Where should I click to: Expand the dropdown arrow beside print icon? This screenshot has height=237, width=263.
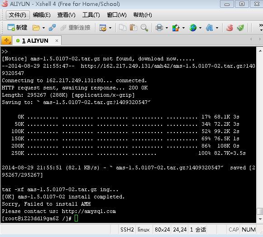click(x=167, y=28)
